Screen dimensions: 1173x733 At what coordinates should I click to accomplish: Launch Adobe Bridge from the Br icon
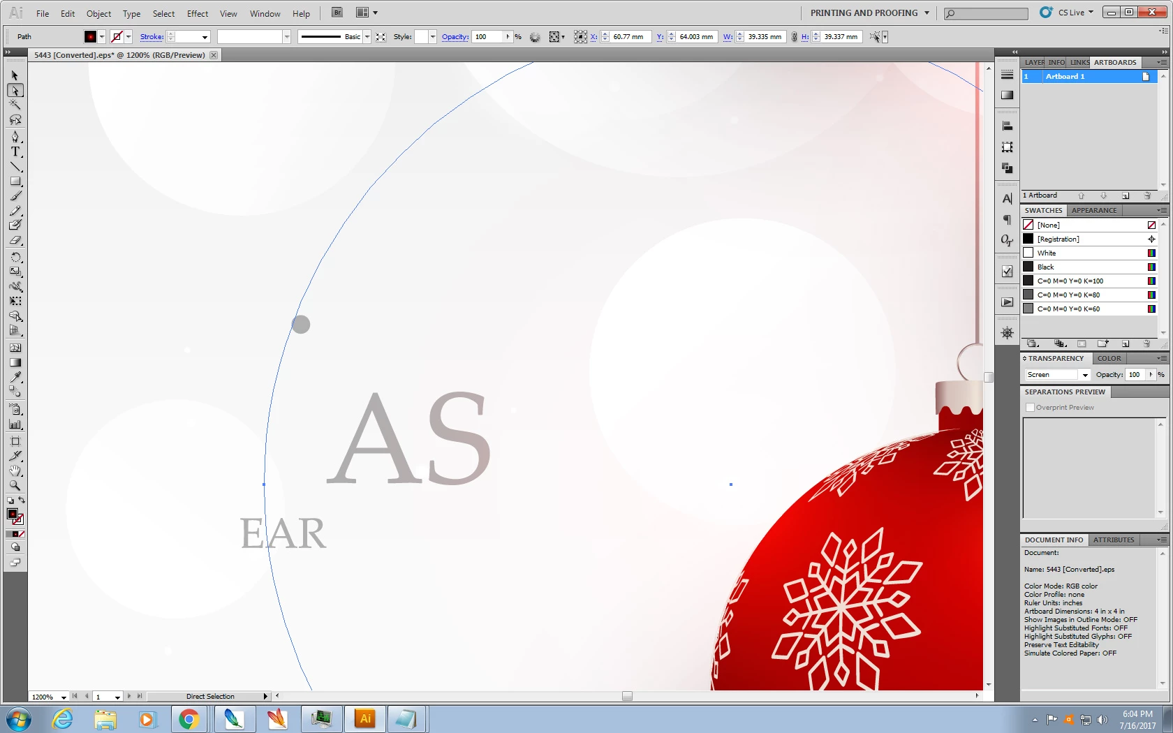[x=337, y=13]
